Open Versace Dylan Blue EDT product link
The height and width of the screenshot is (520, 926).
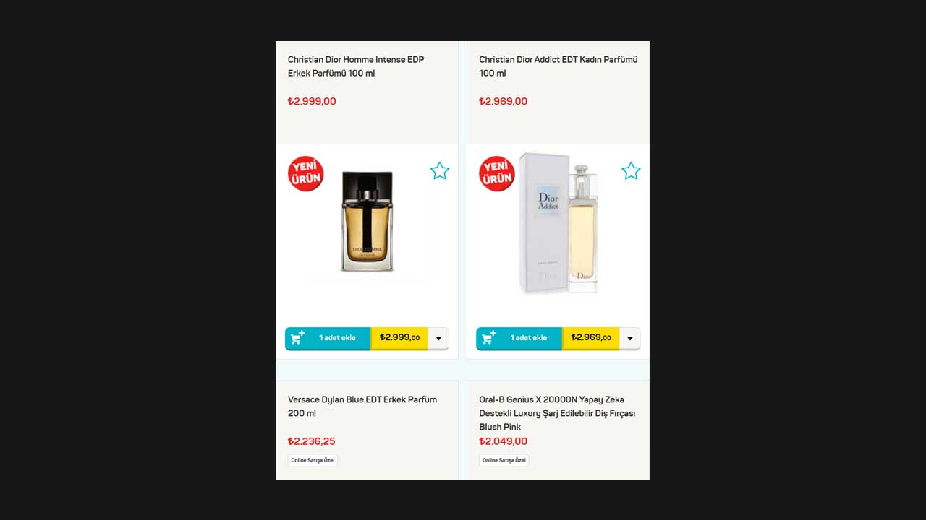click(x=362, y=407)
